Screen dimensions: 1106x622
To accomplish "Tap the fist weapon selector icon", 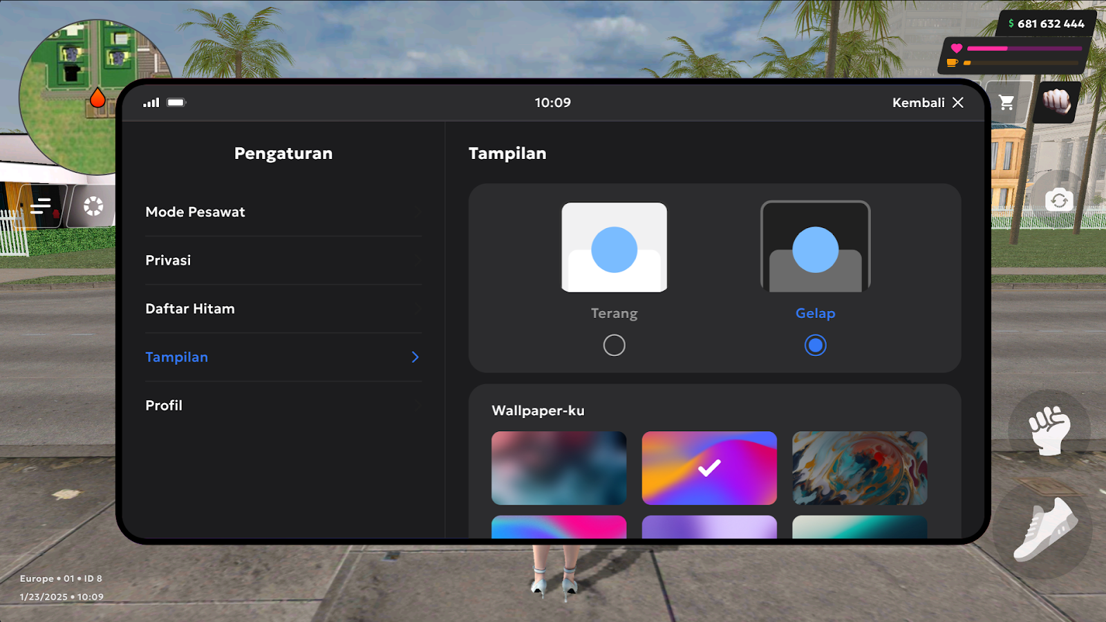I will point(1056,102).
